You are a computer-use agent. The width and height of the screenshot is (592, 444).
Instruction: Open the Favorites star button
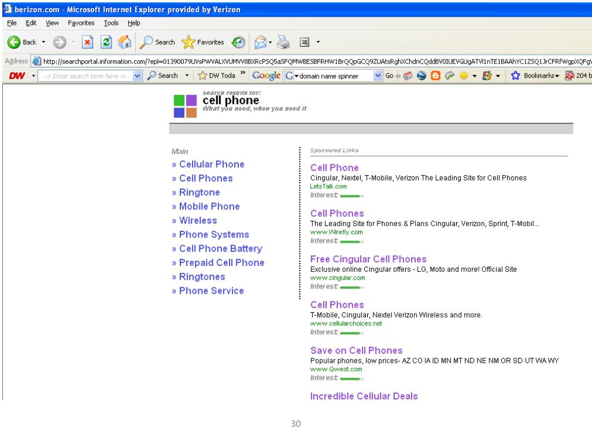point(203,42)
